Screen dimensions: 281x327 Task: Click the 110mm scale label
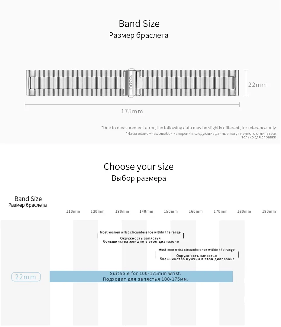click(x=73, y=212)
